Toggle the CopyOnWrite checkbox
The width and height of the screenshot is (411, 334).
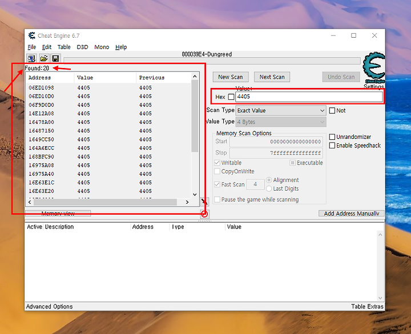(x=217, y=171)
